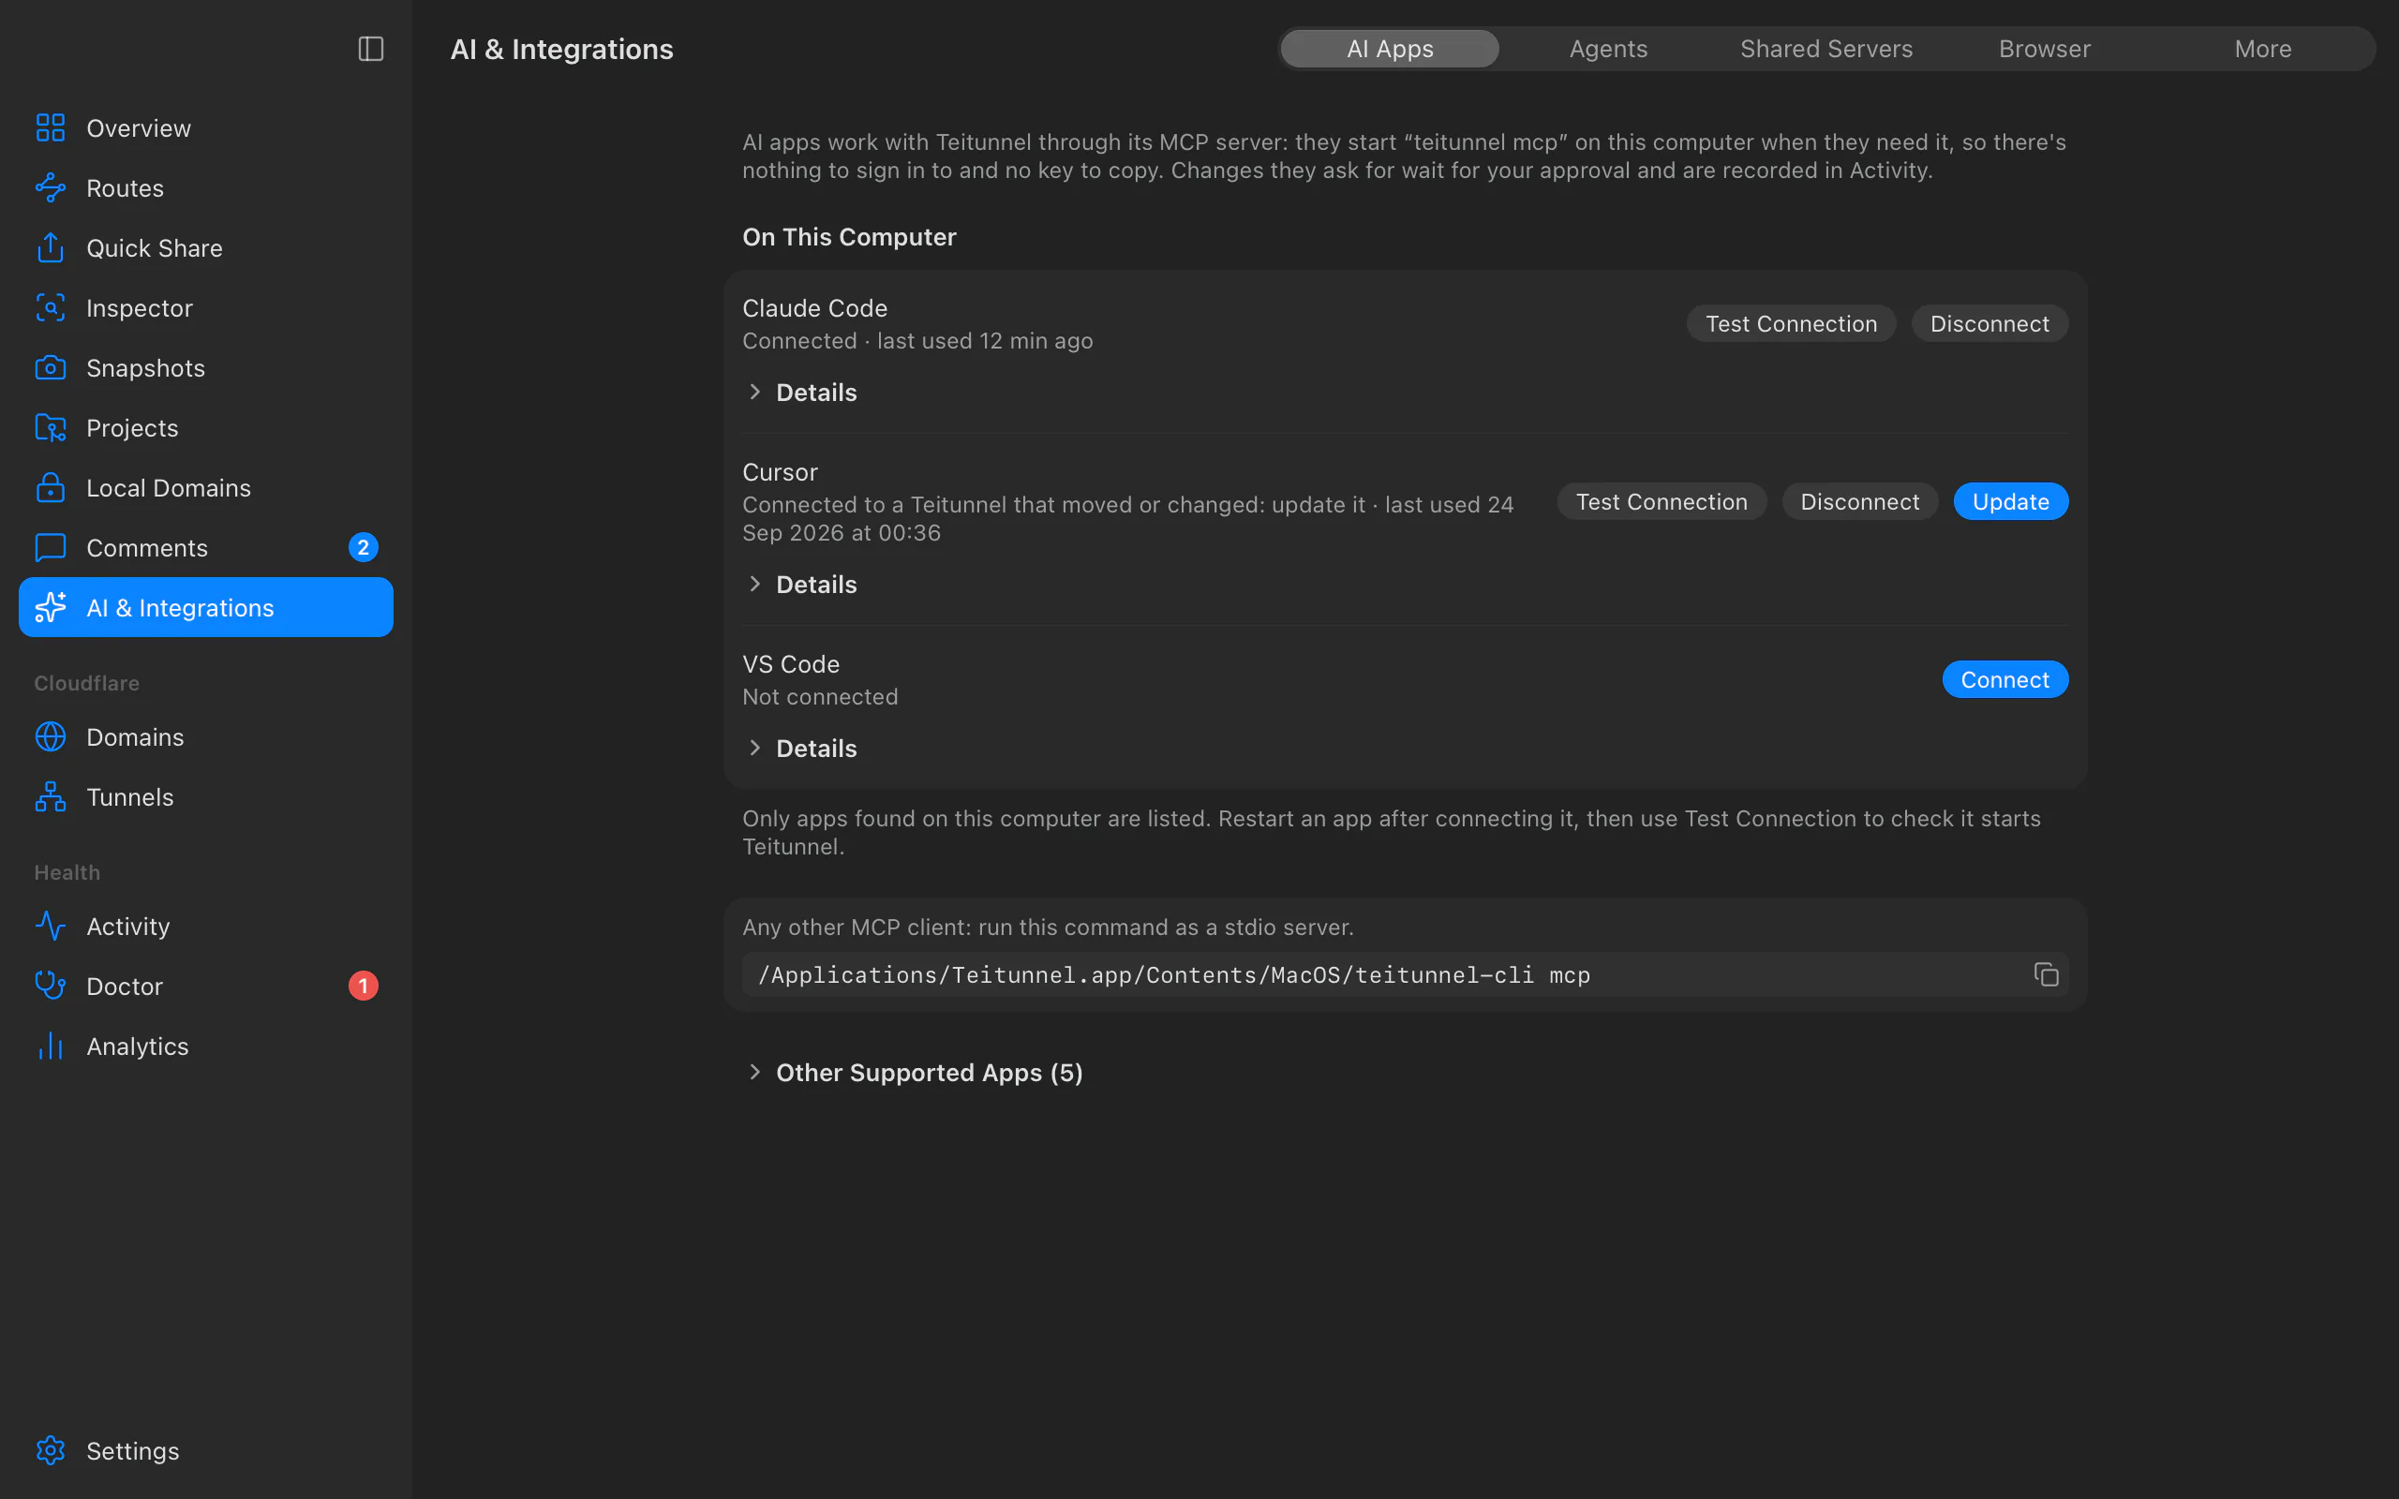The height and width of the screenshot is (1499, 2399).
Task: Open the Cloudflare Domains globe icon
Action: pos(51,737)
